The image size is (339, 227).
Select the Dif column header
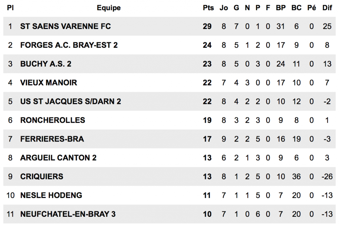[327, 8]
